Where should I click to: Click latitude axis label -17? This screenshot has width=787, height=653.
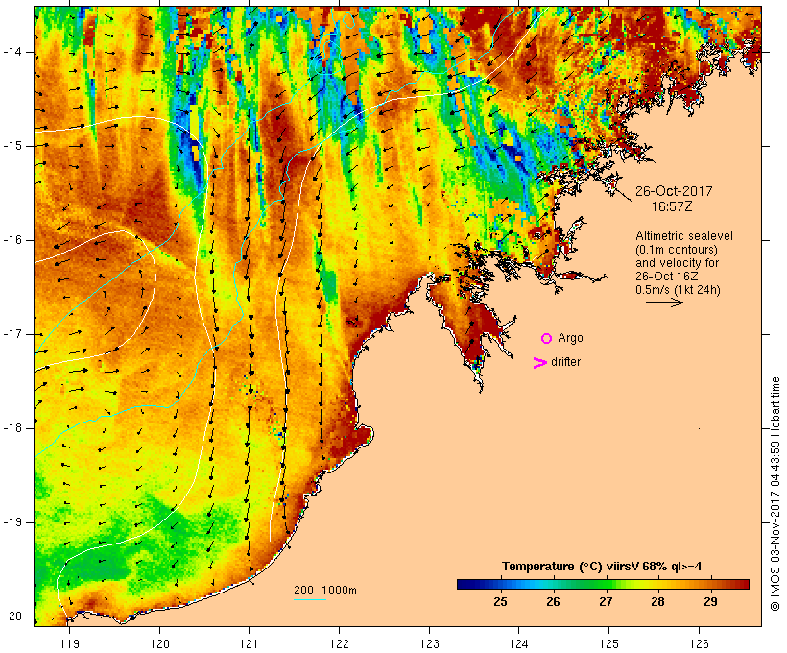12,334
